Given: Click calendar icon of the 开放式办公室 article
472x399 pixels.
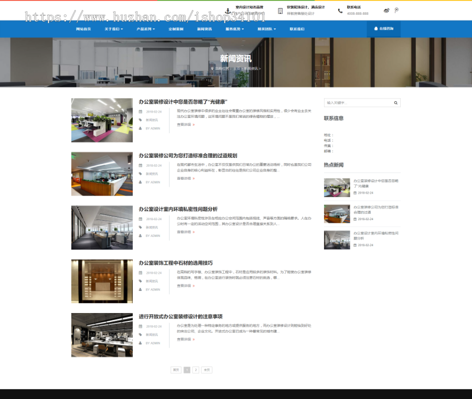Looking at the screenshot, I should [x=140, y=327].
